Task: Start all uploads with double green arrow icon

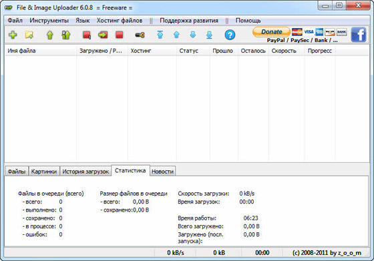Action: pos(66,35)
